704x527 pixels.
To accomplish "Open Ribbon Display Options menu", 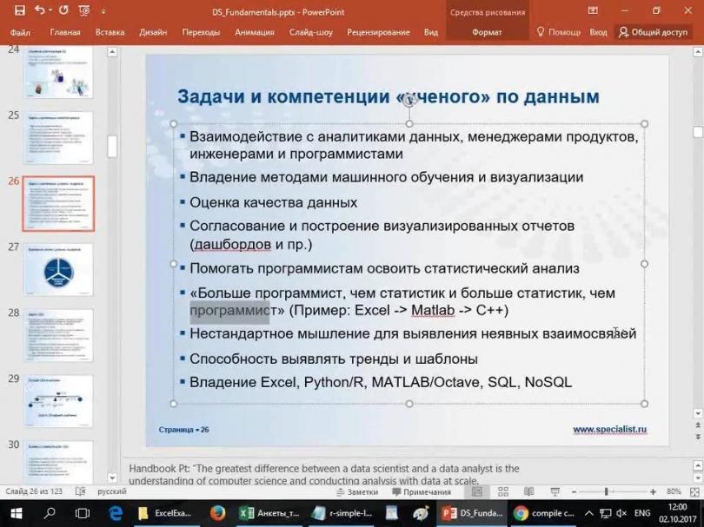I will [x=593, y=10].
